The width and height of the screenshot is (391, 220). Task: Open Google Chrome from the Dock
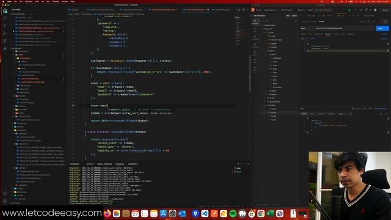[261, 213]
